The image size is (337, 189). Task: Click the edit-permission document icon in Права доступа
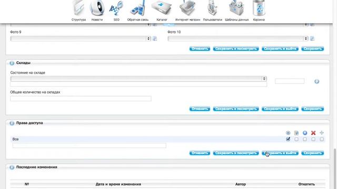[296, 133]
